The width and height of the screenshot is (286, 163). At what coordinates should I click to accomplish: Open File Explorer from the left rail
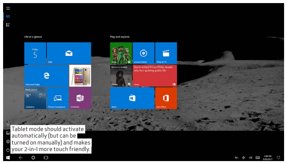8,133
